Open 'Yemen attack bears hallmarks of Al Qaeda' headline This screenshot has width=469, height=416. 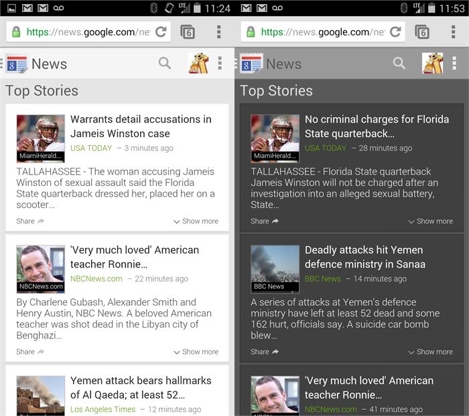[x=141, y=388]
